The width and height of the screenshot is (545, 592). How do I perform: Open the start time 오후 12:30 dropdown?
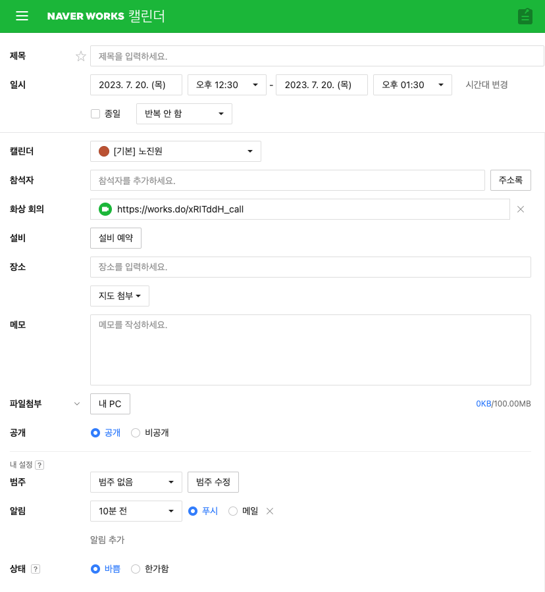226,85
